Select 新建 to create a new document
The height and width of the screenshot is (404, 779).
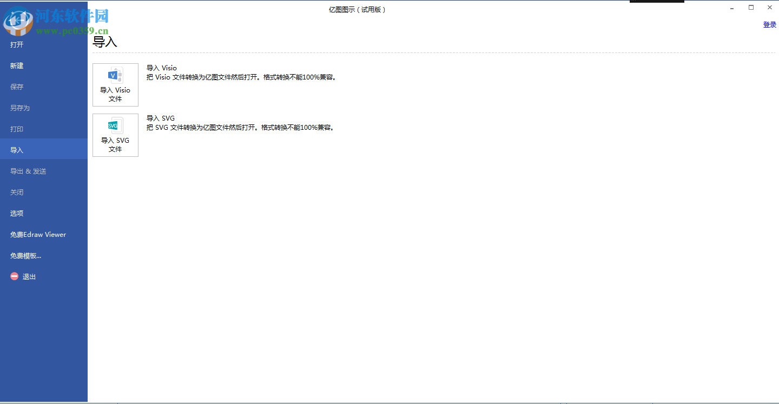coord(16,65)
